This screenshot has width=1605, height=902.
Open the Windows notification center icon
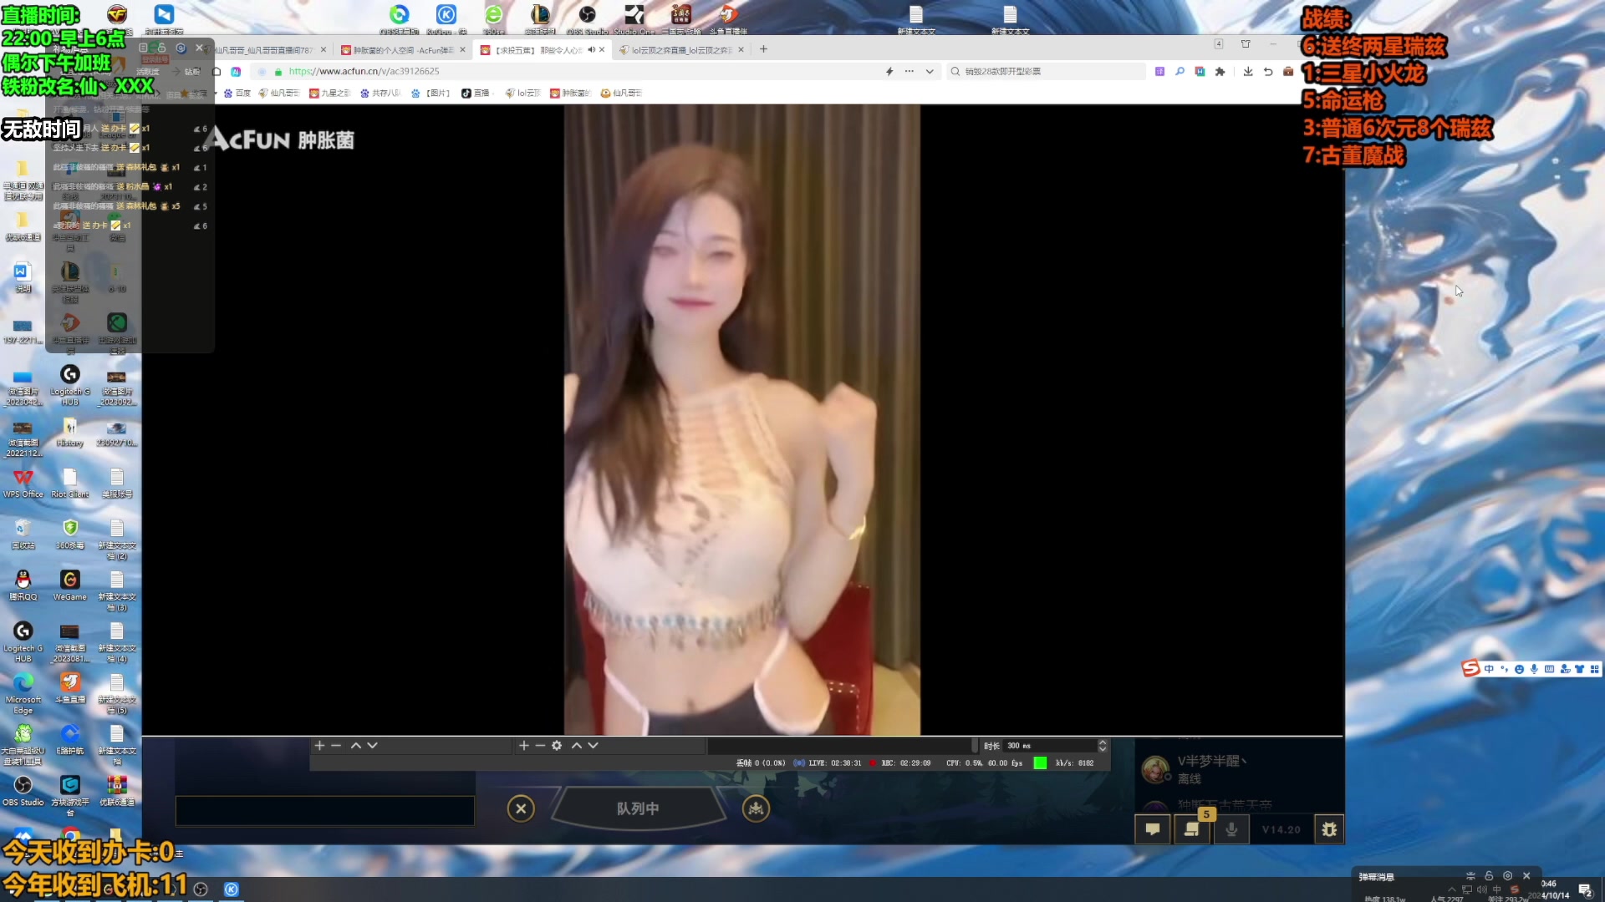pyautogui.click(x=1585, y=889)
